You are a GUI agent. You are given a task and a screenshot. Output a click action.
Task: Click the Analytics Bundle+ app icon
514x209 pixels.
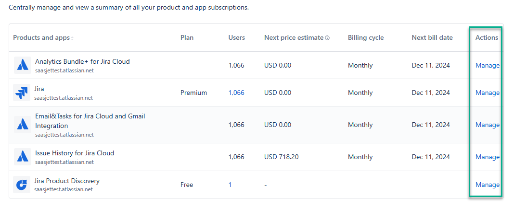coord(22,65)
